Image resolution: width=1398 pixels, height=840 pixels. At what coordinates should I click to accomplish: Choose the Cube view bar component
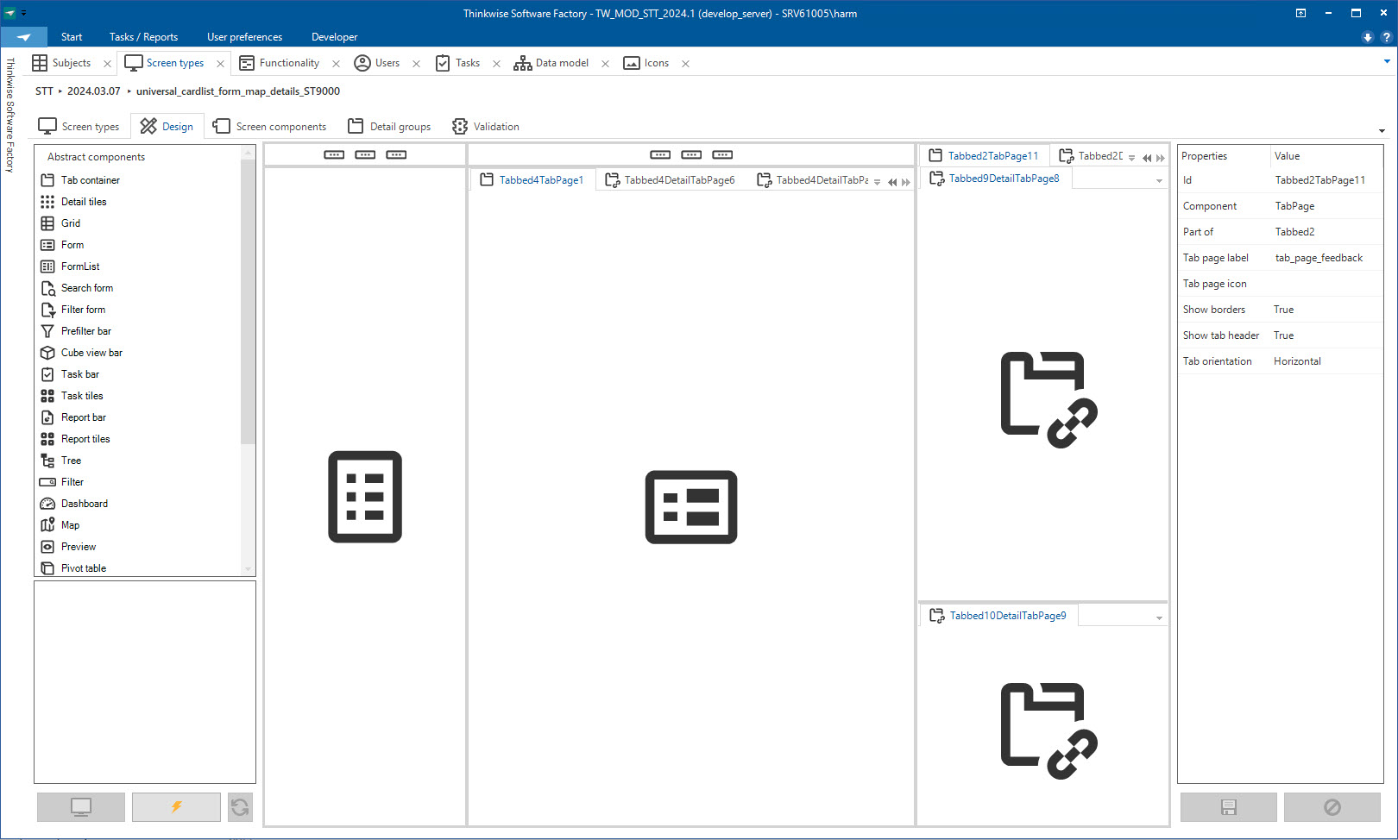click(91, 353)
